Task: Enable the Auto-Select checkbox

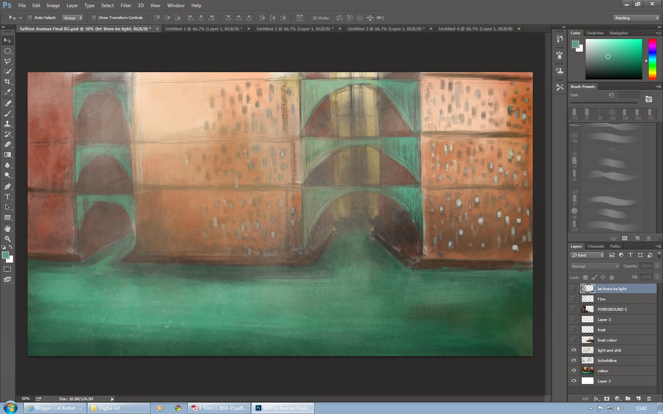Action: pyautogui.click(x=30, y=18)
